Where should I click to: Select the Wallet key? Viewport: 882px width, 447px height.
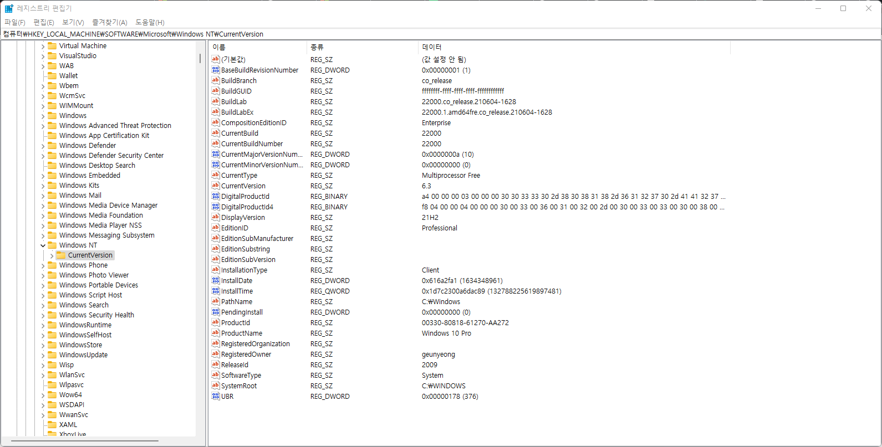click(68, 75)
